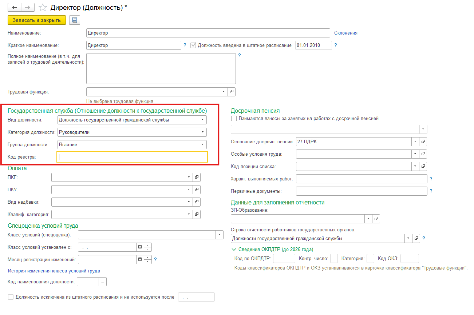Screen dimensions: 474x315
Task: Check Должность исключена из штатного расписания
Action: click(11, 297)
